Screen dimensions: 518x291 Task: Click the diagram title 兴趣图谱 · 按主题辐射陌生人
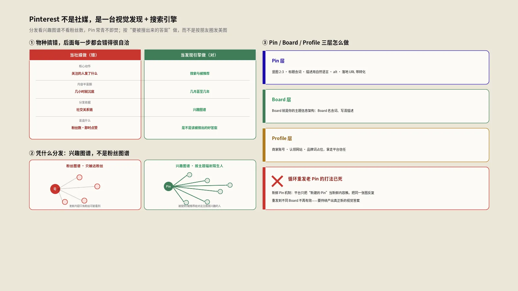[199, 166]
